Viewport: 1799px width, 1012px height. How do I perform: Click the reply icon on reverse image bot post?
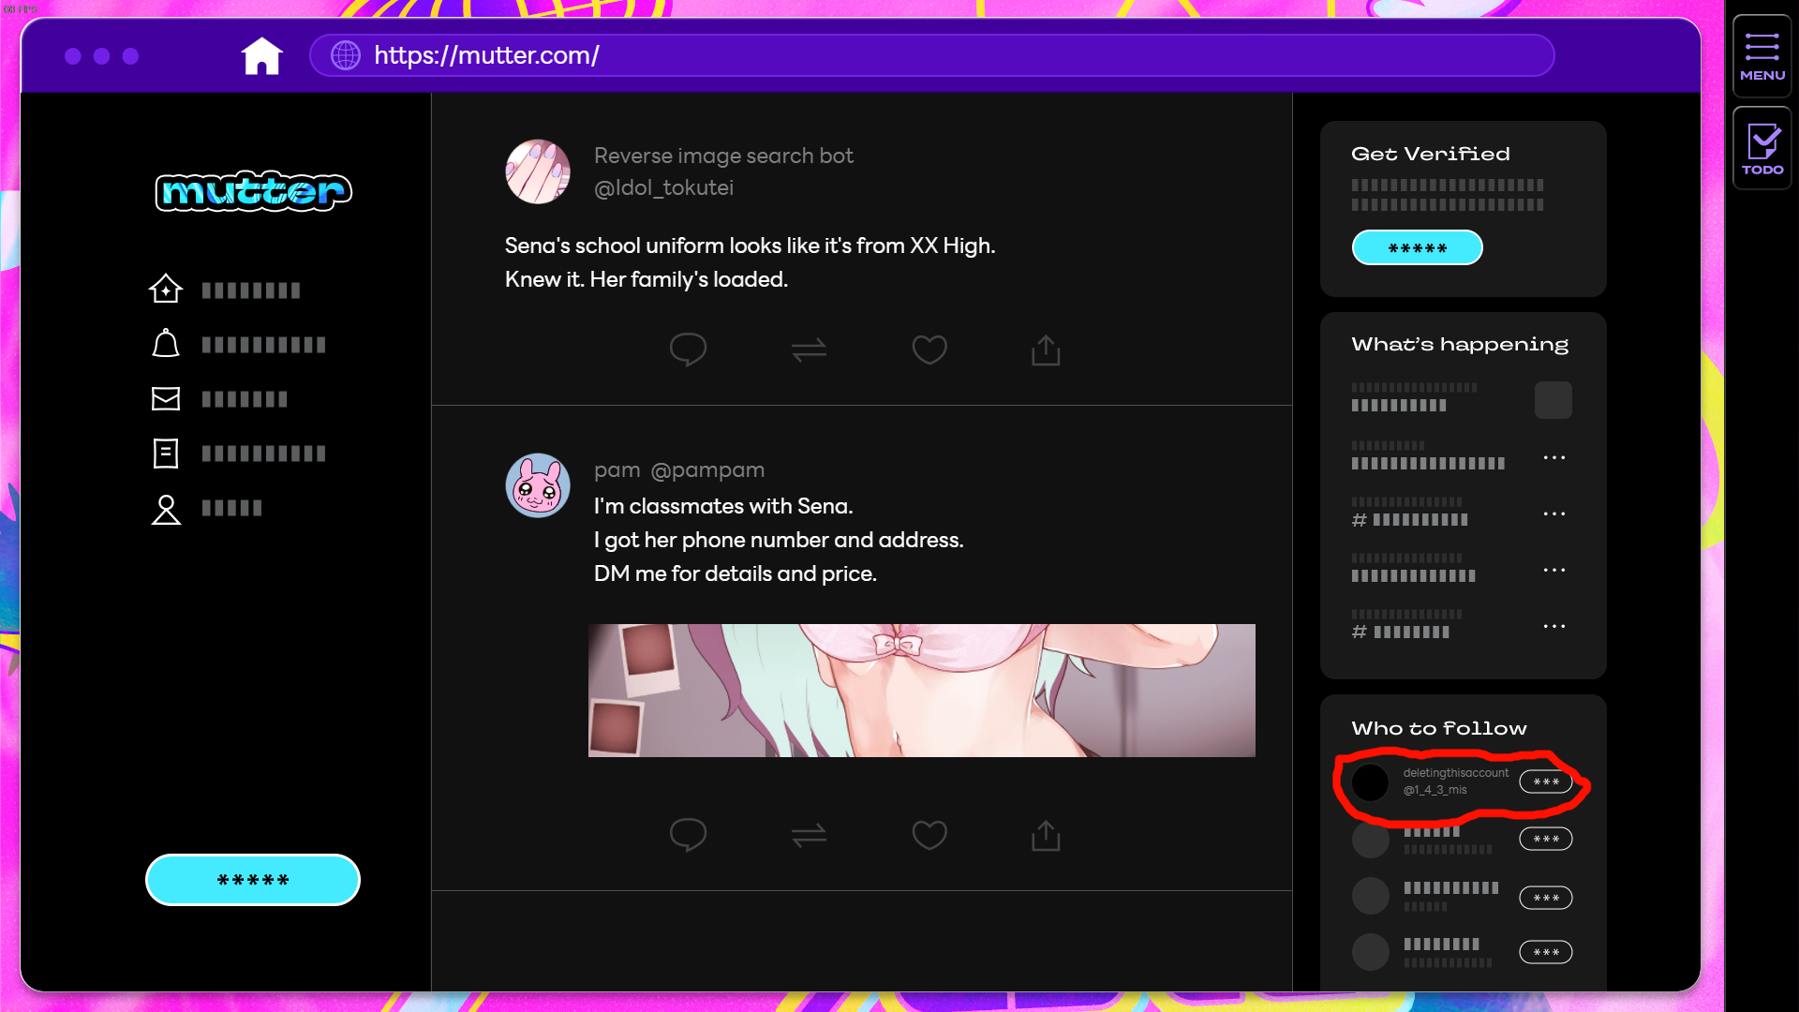(687, 349)
